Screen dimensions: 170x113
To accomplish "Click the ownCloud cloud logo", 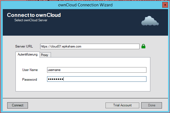I will pyautogui.click(x=150, y=21).
